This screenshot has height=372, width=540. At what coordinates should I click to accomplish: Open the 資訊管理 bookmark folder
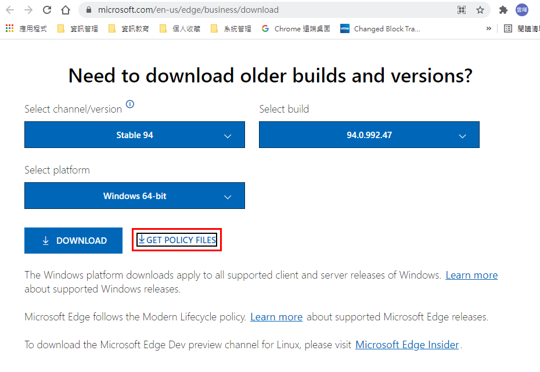pyautogui.click(x=78, y=28)
